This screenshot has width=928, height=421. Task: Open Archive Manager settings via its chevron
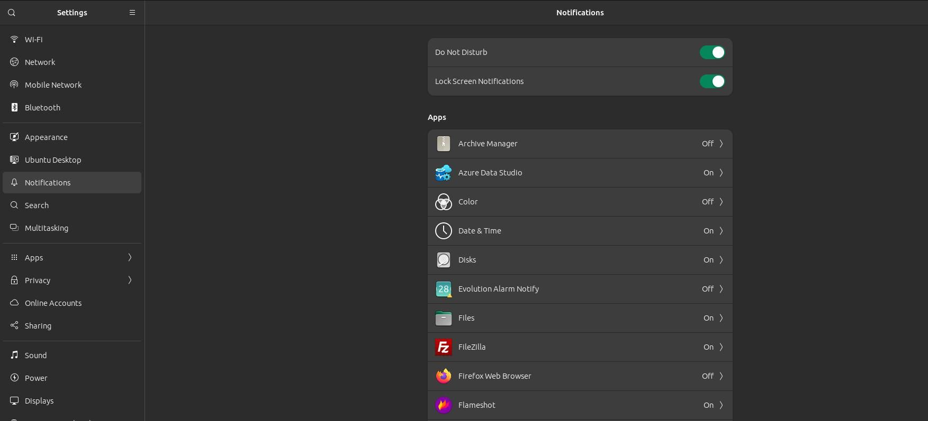coord(721,144)
